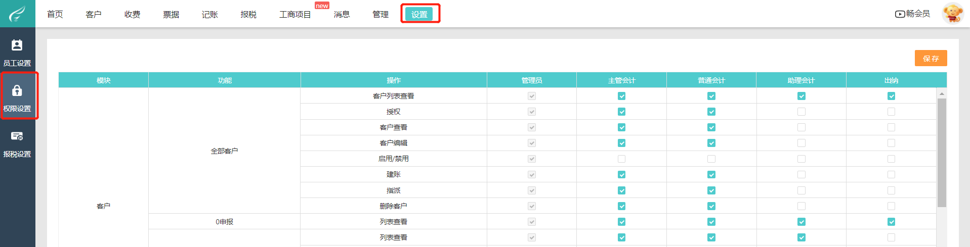Open the 工商项目 menu
This screenshot has width=970, height=247.
pos(295,14)
